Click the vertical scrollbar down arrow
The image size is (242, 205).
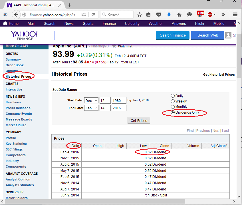tap(239, 197)
